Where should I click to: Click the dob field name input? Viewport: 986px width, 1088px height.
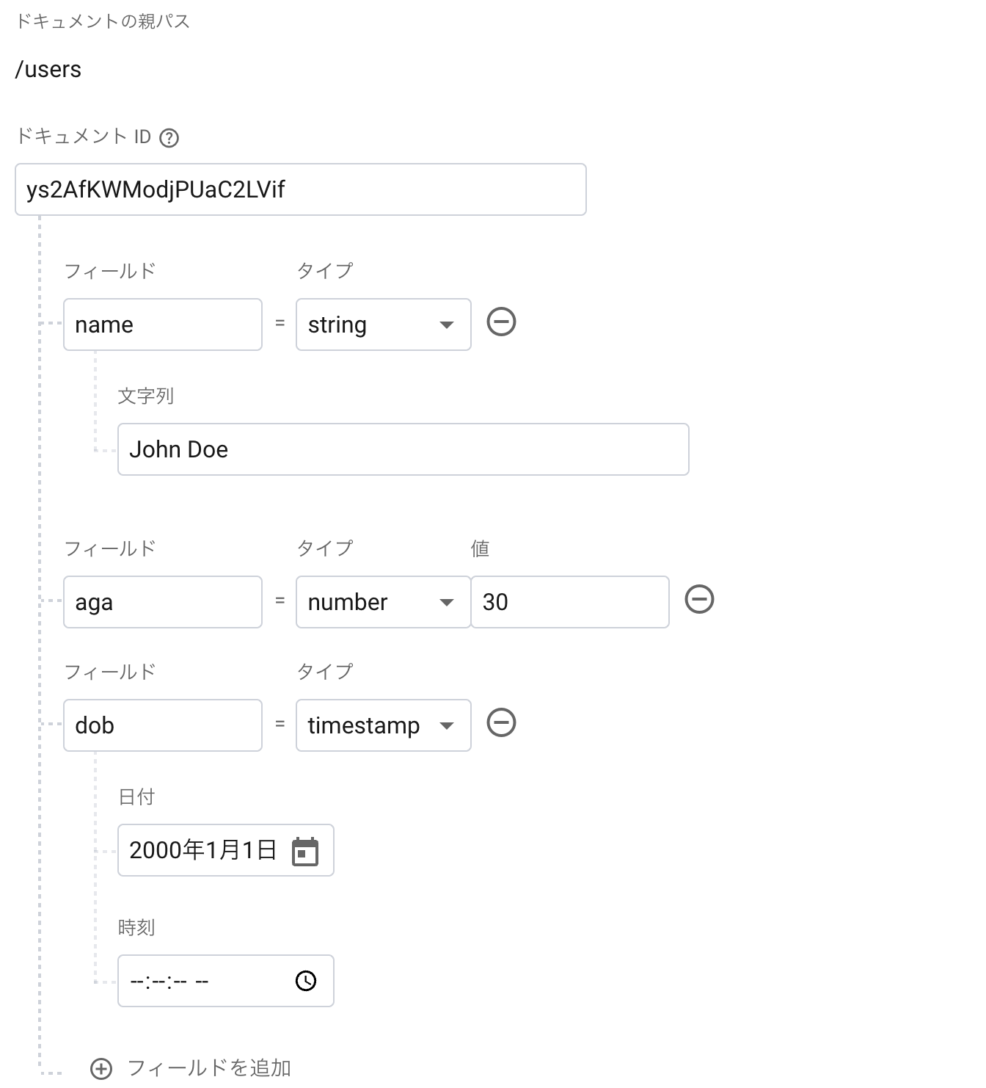coord(163,725)
